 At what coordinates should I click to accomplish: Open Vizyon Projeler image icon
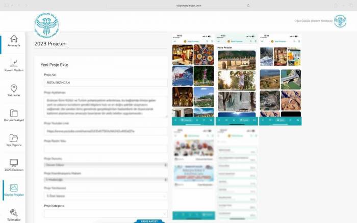(14, 188)
